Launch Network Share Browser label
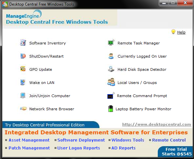 click(52, 109)
